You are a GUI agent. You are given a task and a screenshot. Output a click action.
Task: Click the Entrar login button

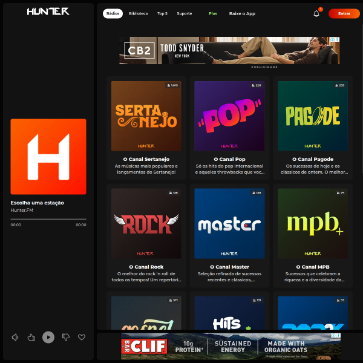coord(344,14)
